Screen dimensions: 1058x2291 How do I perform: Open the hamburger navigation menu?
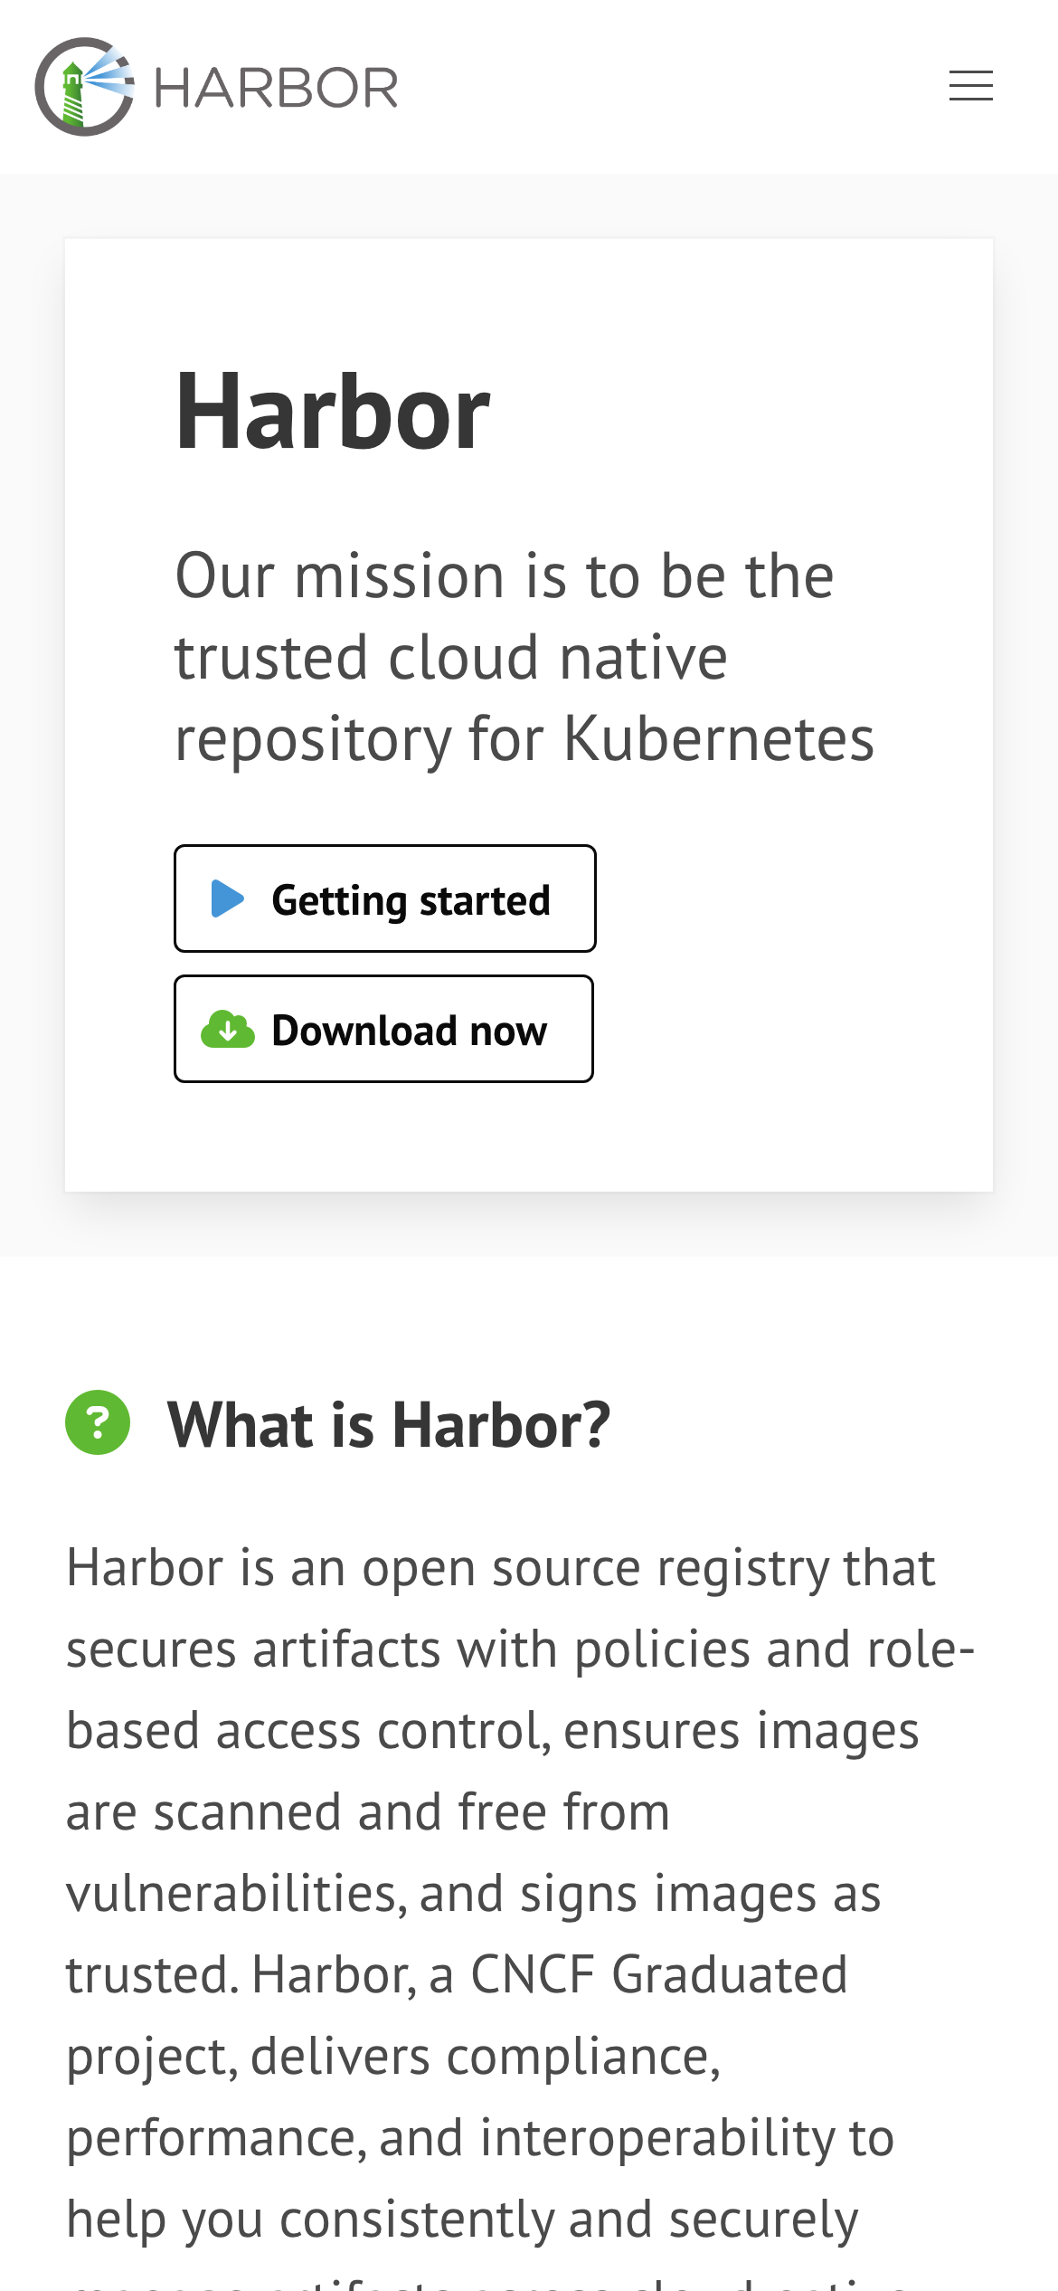[x=970, y=86]
